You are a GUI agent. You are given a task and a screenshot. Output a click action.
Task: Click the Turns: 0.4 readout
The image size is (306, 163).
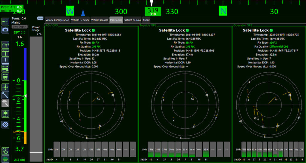pyautogui.click(x=19, y=18)
